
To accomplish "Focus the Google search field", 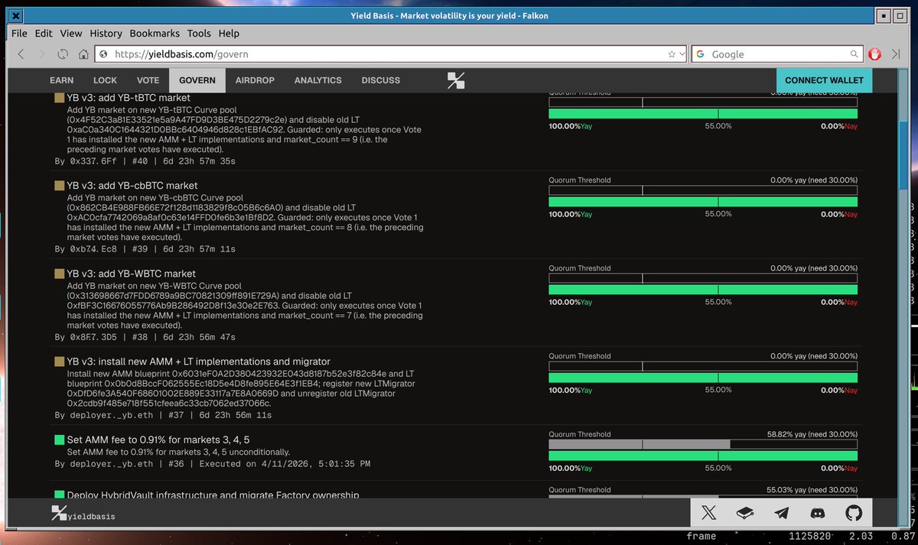I will [x=778, y=54].
